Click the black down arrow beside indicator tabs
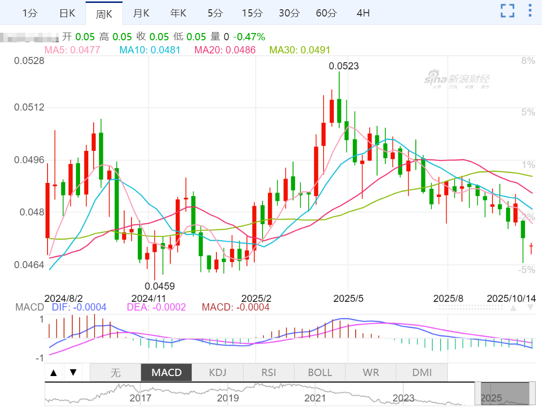The image size is (542, 410). 73,373
